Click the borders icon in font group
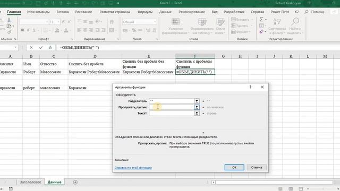The image size is (340, 191). point(45,30)
